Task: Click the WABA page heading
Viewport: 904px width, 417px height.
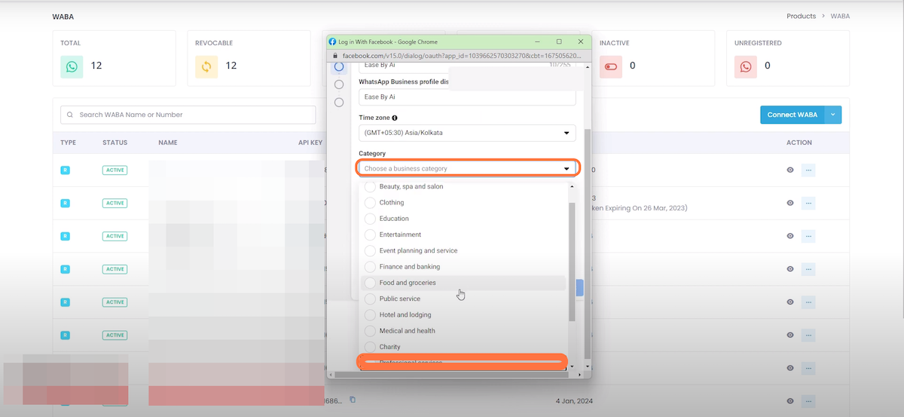Action: (63, 16)
